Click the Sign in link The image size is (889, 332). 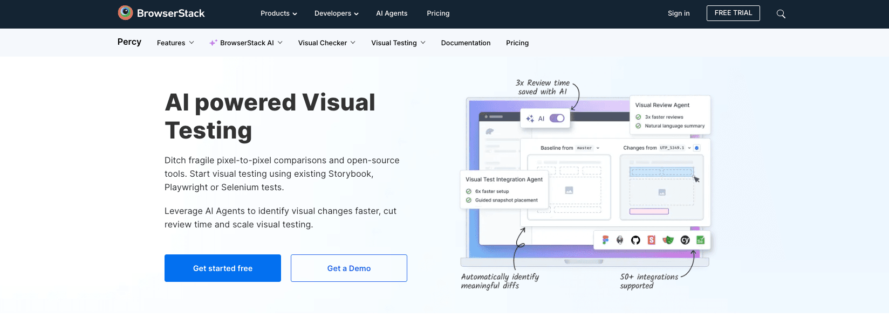pyautogui.click(x=679, y=13)
